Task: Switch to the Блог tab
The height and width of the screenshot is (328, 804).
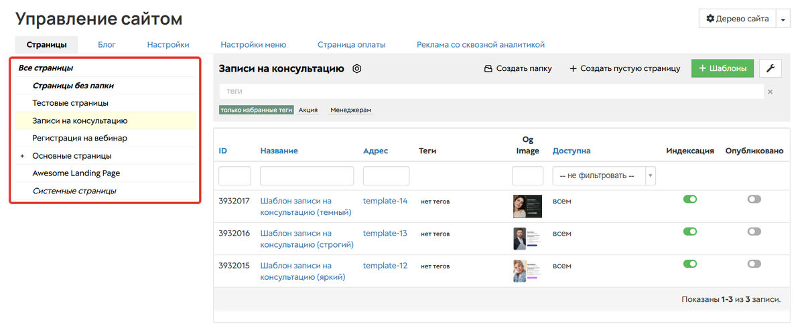Action: click(107, 45)
